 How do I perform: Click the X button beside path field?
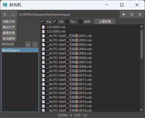tap(140, 14)
